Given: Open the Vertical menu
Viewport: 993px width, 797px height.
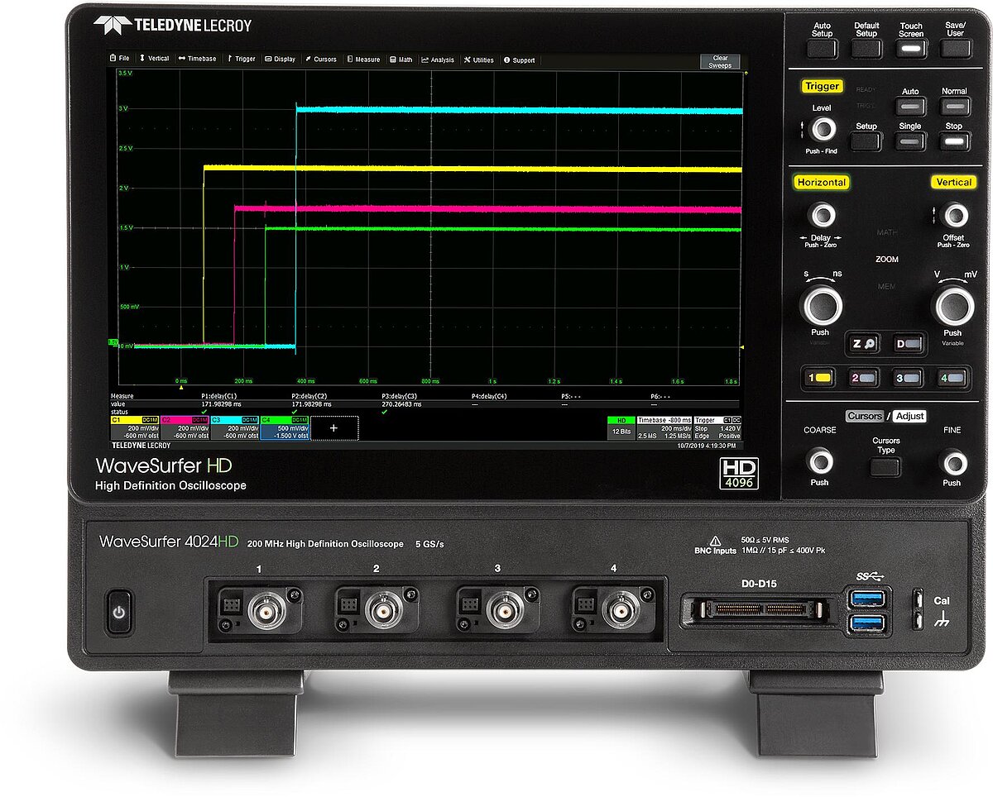Looking at the screenshot, I should pos(155,59).
